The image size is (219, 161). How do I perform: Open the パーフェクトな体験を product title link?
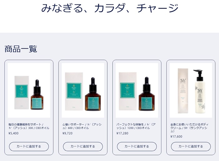(x=136, y=126)
